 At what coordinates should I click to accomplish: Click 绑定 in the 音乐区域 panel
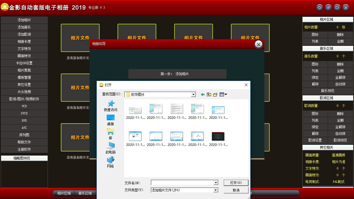pyautogui.click(x=315, y=77)
